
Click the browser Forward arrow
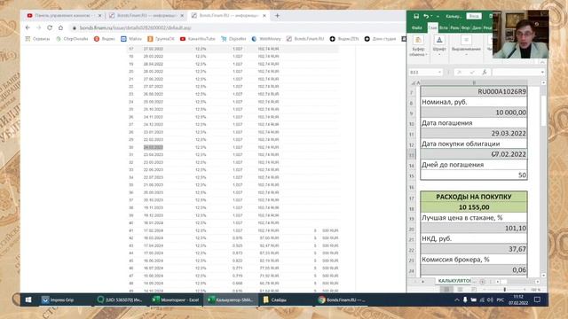39,27
